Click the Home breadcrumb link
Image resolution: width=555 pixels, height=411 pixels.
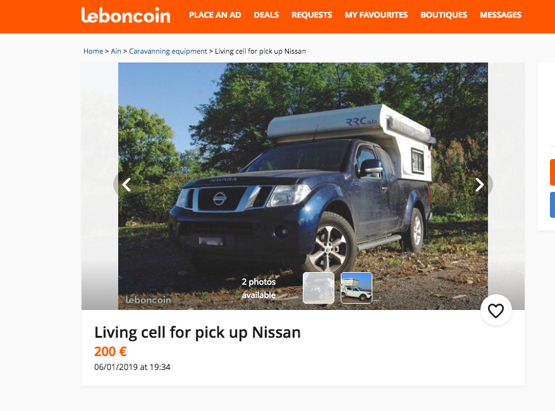[93, 51]
